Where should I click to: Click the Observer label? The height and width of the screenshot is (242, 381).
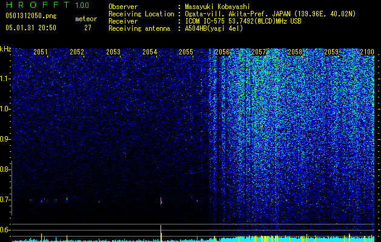coord(123,7)
